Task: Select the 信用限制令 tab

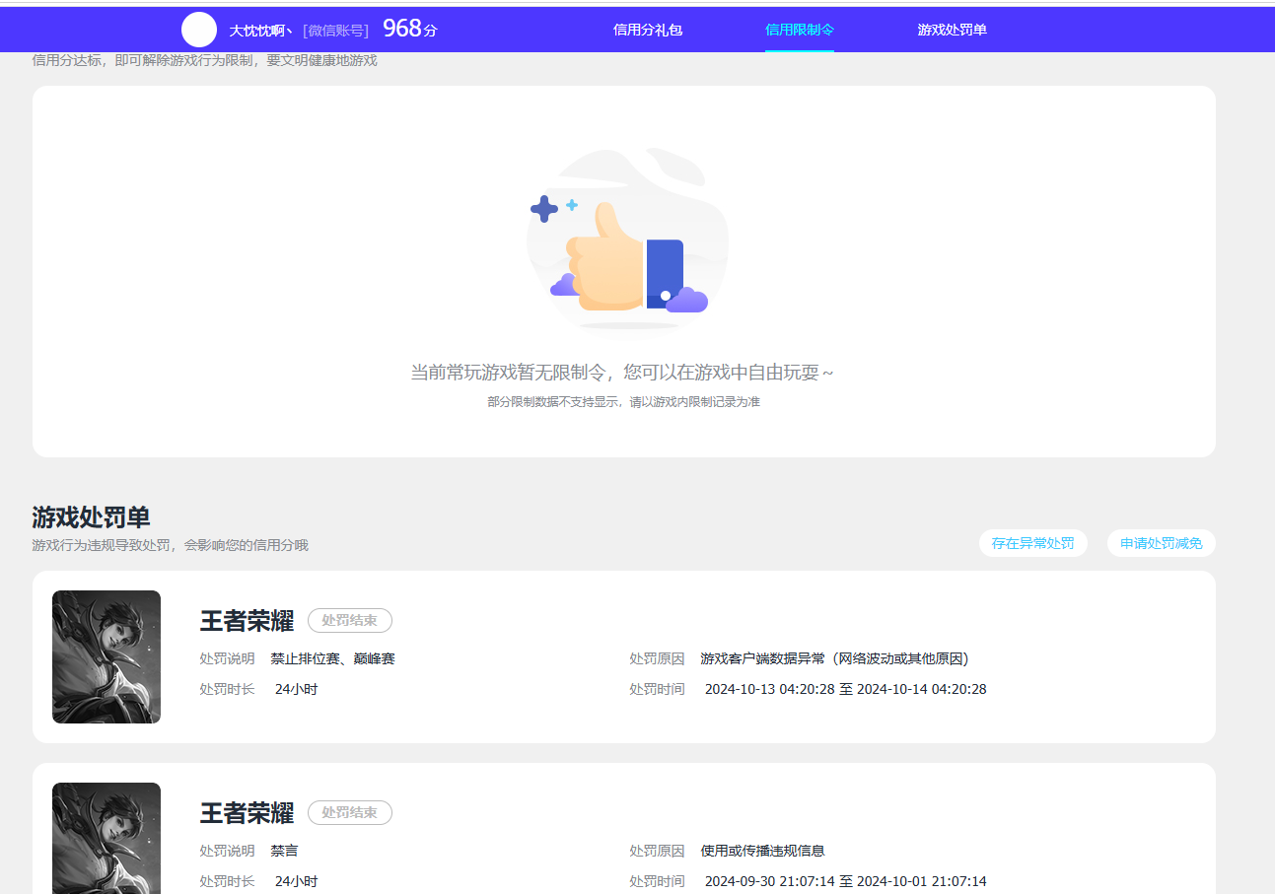Action: coord(800,30)
